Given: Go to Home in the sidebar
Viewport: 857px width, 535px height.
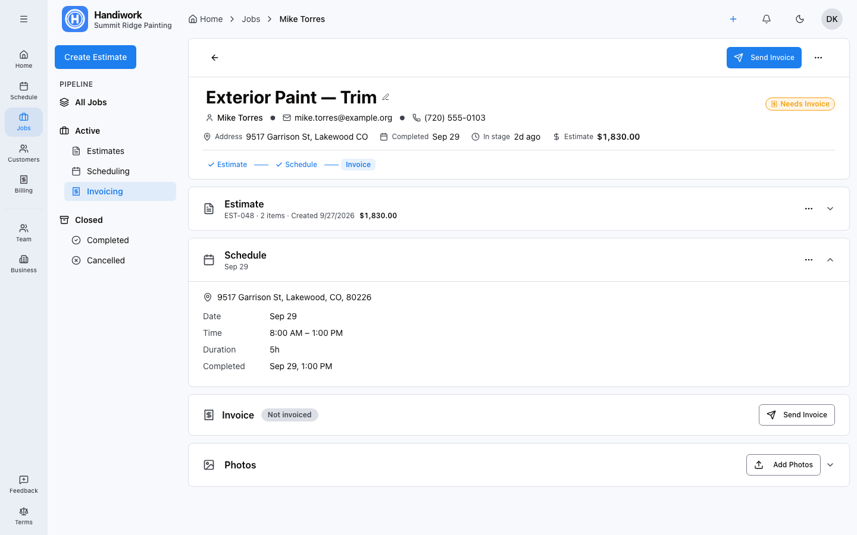Looking at the screenshot, I should (x=24, y=59).
